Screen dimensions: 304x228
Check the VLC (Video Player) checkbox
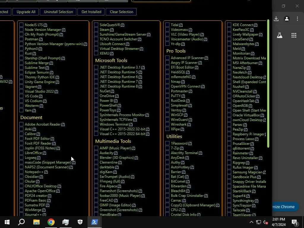tap(167, 34)
